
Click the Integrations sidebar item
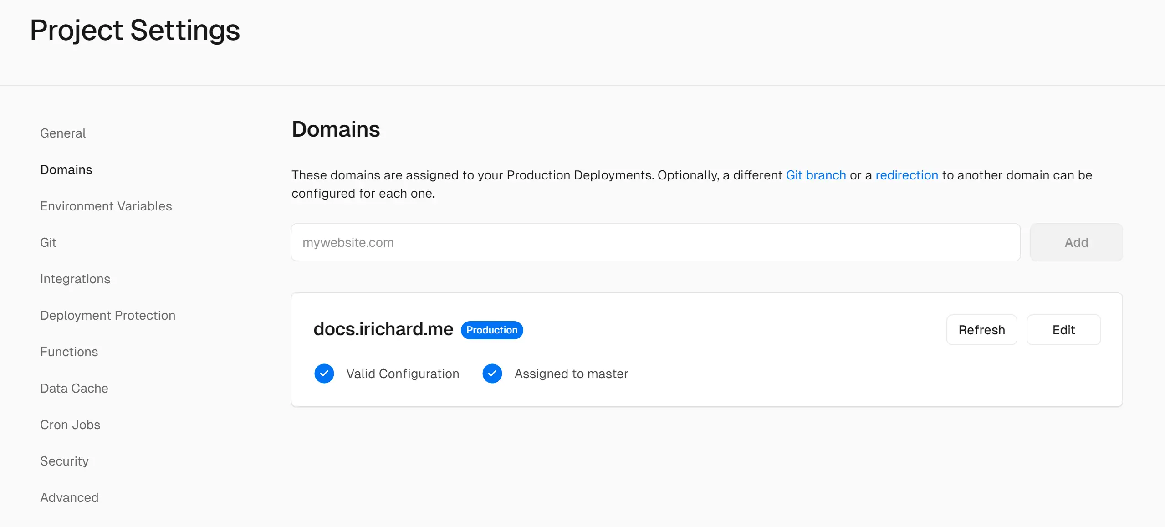76,279
